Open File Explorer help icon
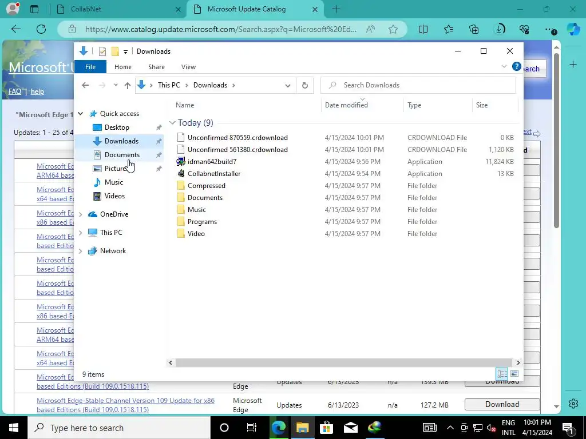The height and width of the screenshot is (439, 586). tap(516, 66)
